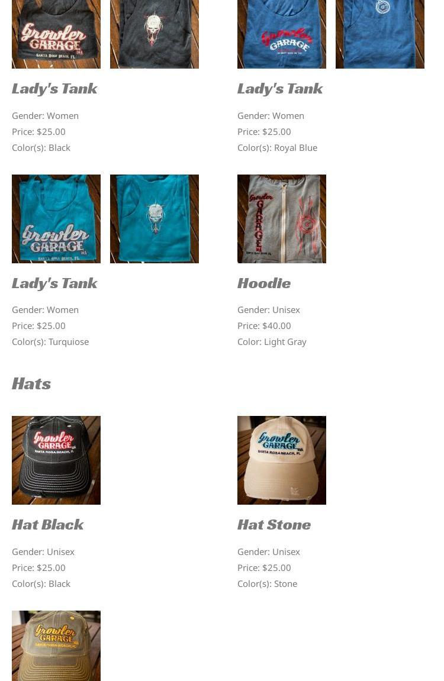View the turquoise tank skull back image
The width and height of the screenshot is (444, 681).
pos(155,219)
